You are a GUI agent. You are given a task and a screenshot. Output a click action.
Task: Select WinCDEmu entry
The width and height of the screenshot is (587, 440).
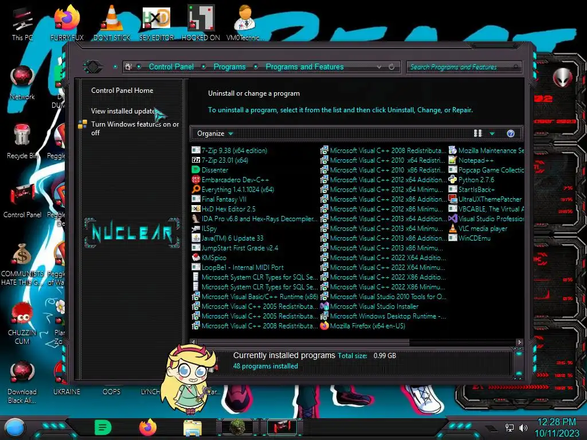coord(469,238)
